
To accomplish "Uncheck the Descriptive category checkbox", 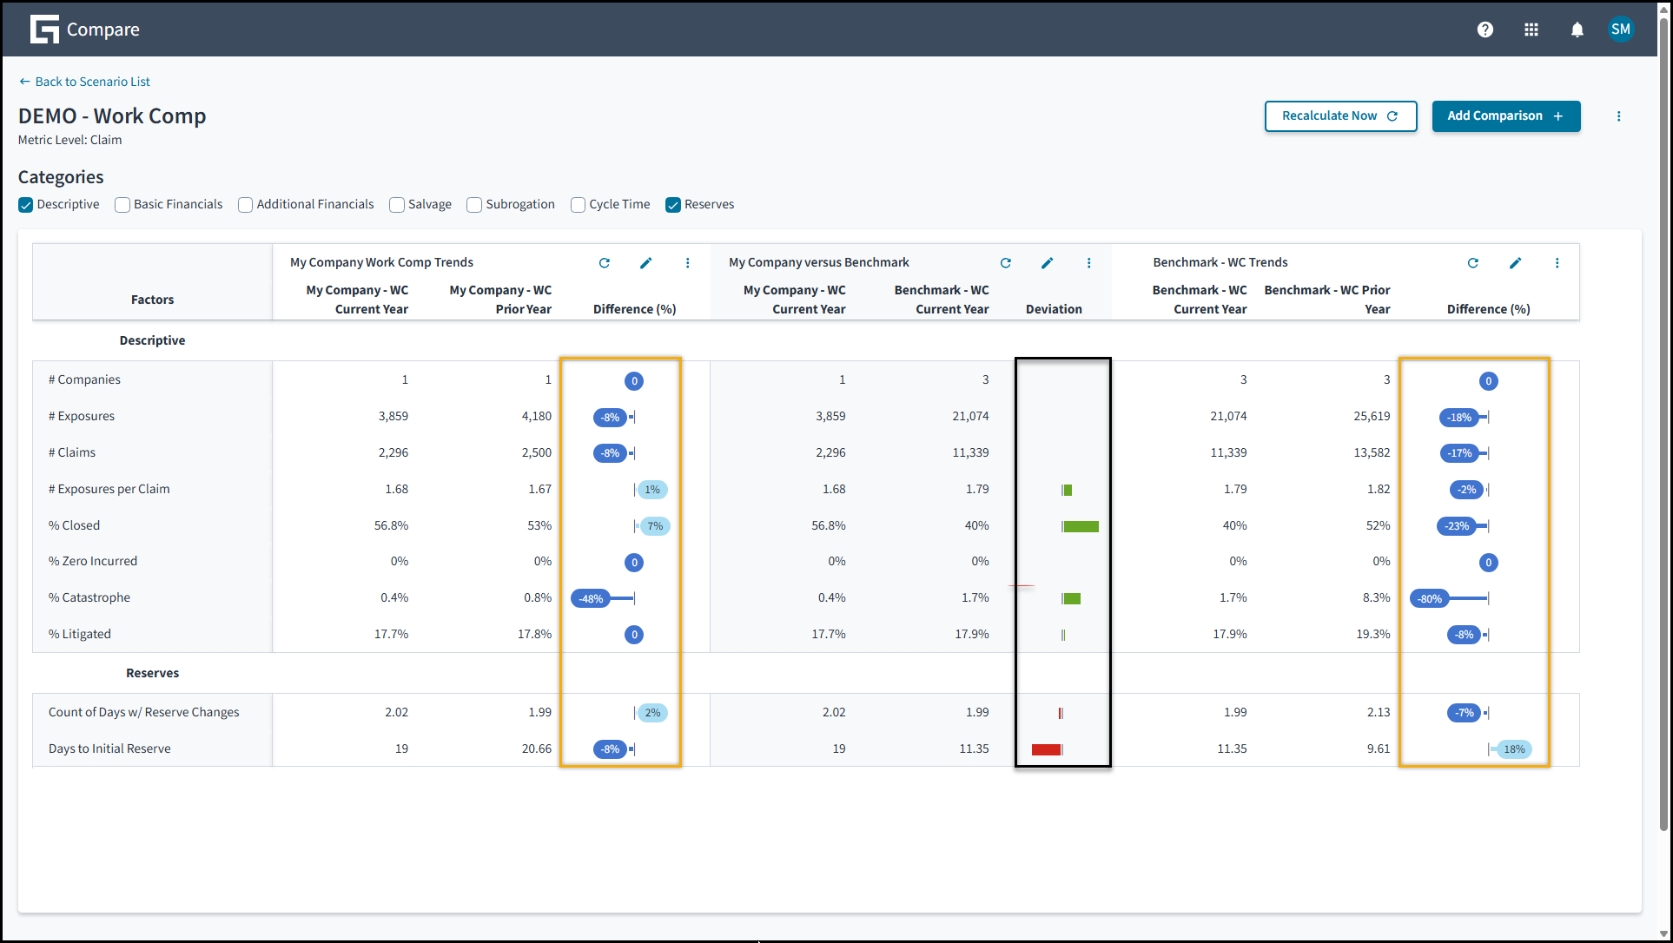I will point(26,205).
